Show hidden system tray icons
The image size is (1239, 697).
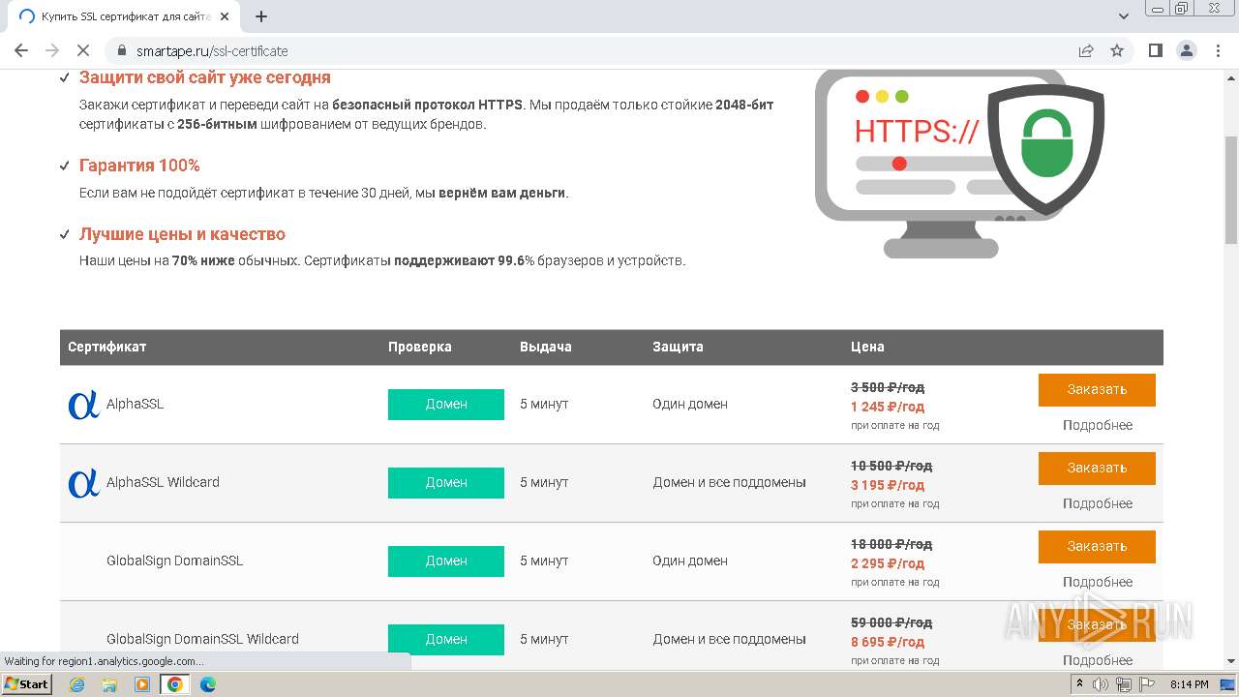pyautogui.click(x=1079, y=684)
